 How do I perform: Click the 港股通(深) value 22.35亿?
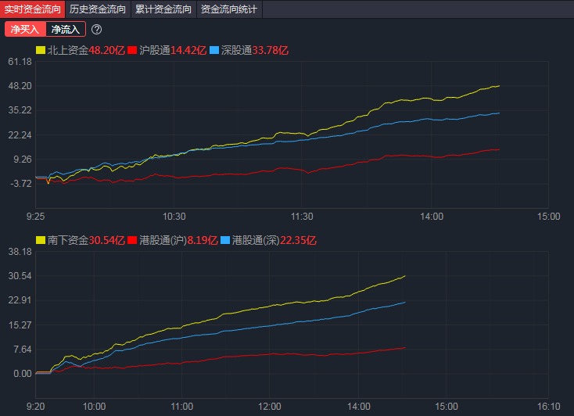tap(298, 240)
